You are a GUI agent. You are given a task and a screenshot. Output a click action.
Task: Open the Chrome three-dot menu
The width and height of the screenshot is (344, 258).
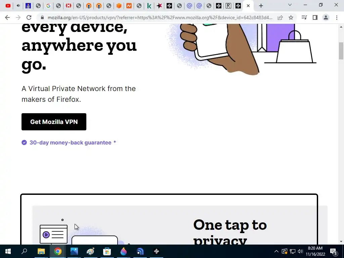[x=337, y=17]
